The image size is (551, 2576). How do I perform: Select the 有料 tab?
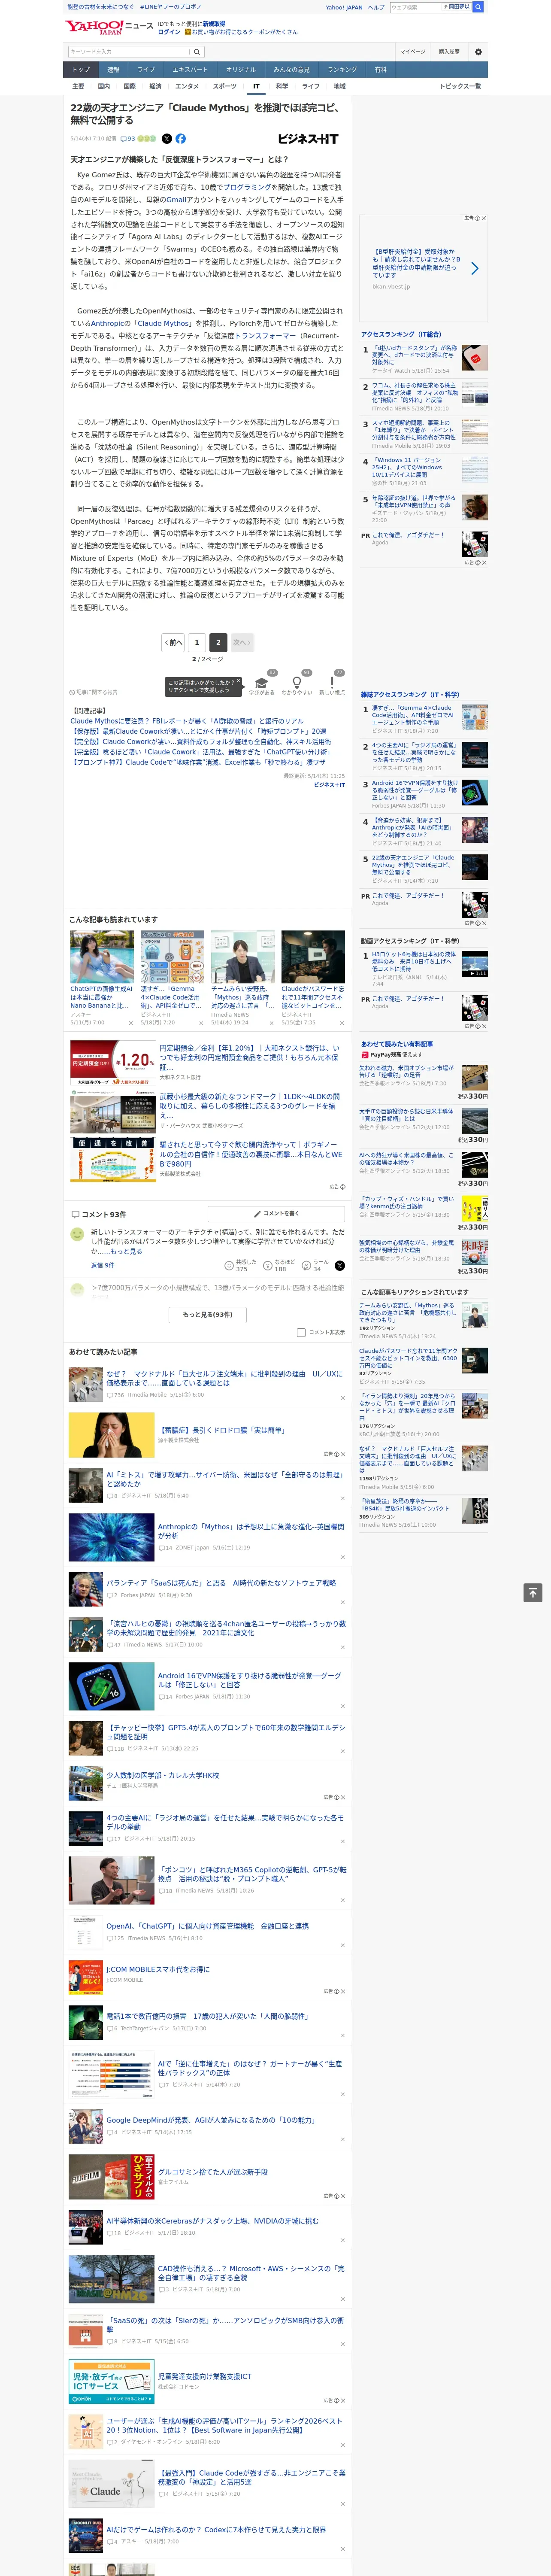380,70
